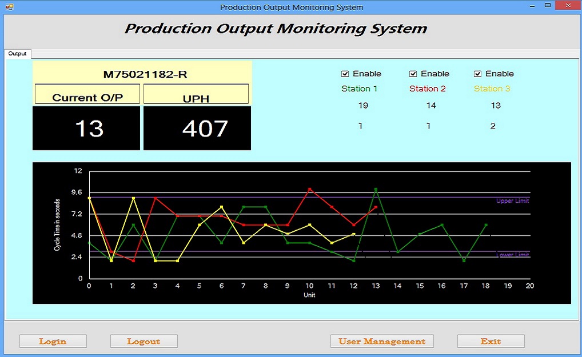Click the application icon in title bar

[9, 7]
